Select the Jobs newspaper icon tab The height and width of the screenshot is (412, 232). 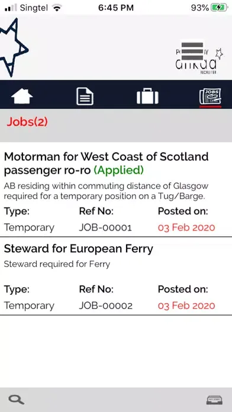(210, 96)
